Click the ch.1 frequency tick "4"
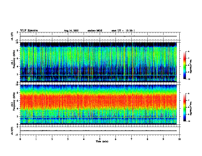This screenshot has height=156, width=202. pyautogui.click(x=18, y=67)
